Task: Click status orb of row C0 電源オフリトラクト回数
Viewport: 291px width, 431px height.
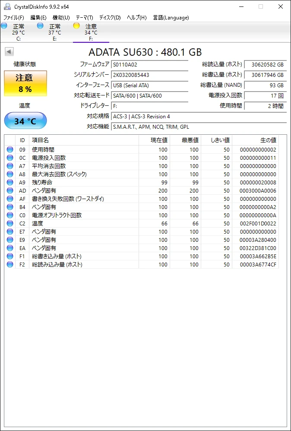Action: (10, 215)
